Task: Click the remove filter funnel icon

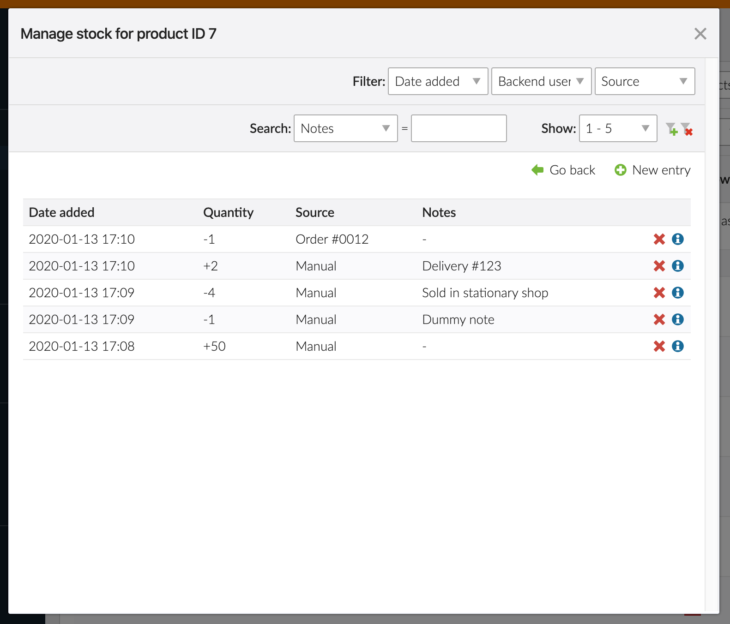Action: point(687,129)
